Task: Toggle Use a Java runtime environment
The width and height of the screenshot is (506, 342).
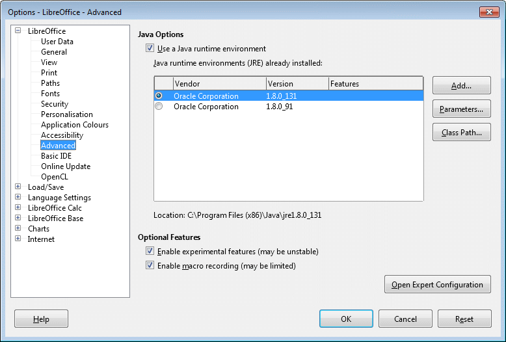Action: 150,48
